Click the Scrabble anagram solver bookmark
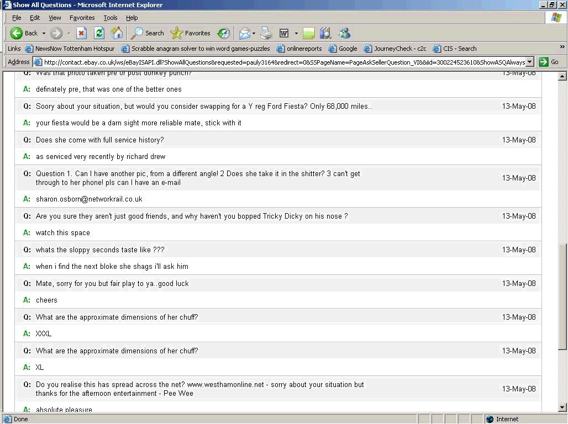This screenshot has width=568, height=424. pos(196,49)
